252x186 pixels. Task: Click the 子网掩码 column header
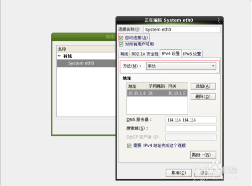157,86
